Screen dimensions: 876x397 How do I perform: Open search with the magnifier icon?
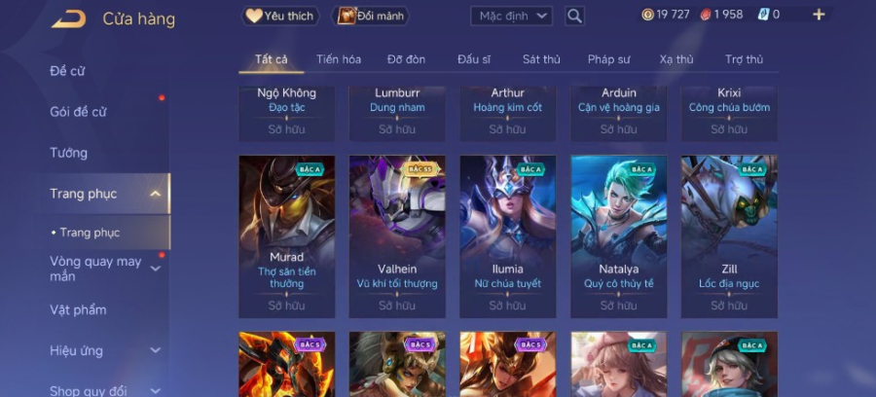pyautogui.click(x=574, y=17)
